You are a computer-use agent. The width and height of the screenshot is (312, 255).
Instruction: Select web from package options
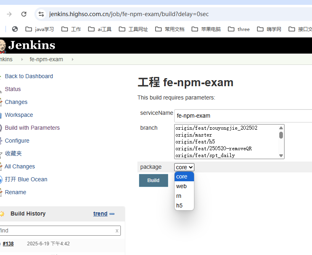pyautogui.click(x=181, y=186)
